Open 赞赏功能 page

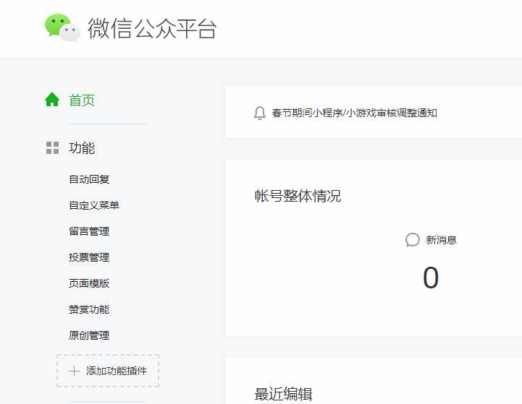(89, 309)
